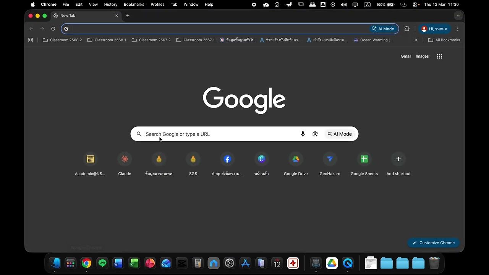Close the New Tab tab
489x275 pixels.
pos(117,16)
